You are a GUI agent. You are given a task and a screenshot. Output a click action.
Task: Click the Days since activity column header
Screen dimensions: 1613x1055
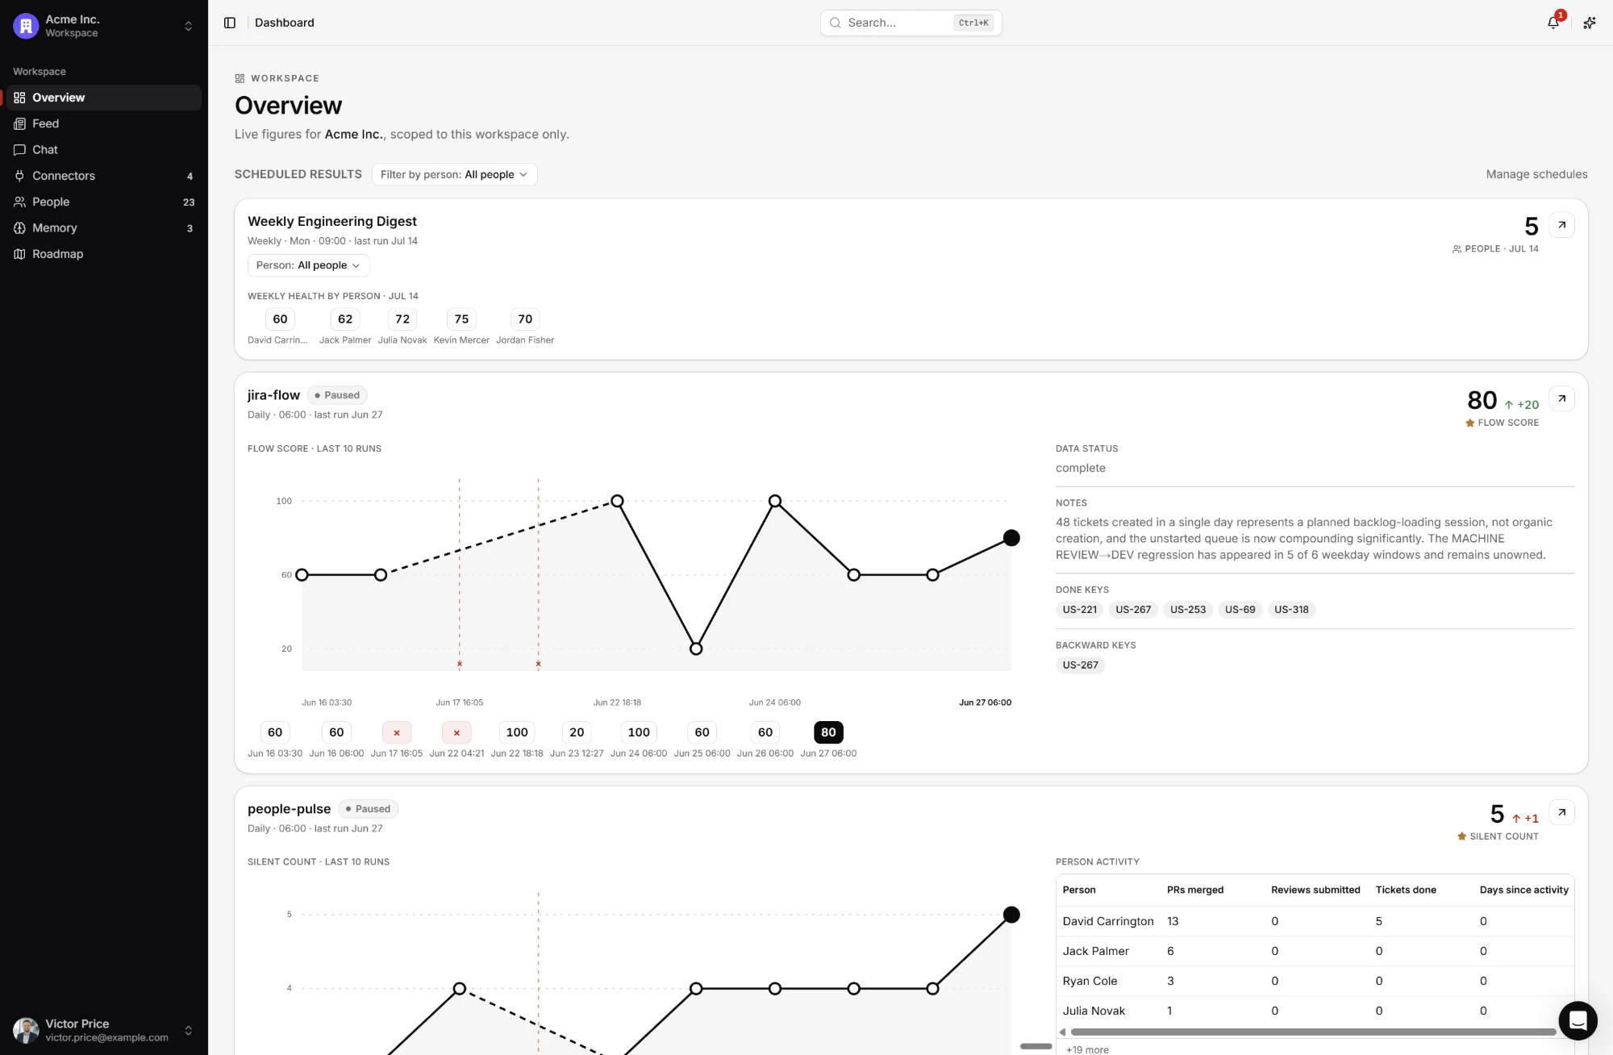[x=1523, y=890]
